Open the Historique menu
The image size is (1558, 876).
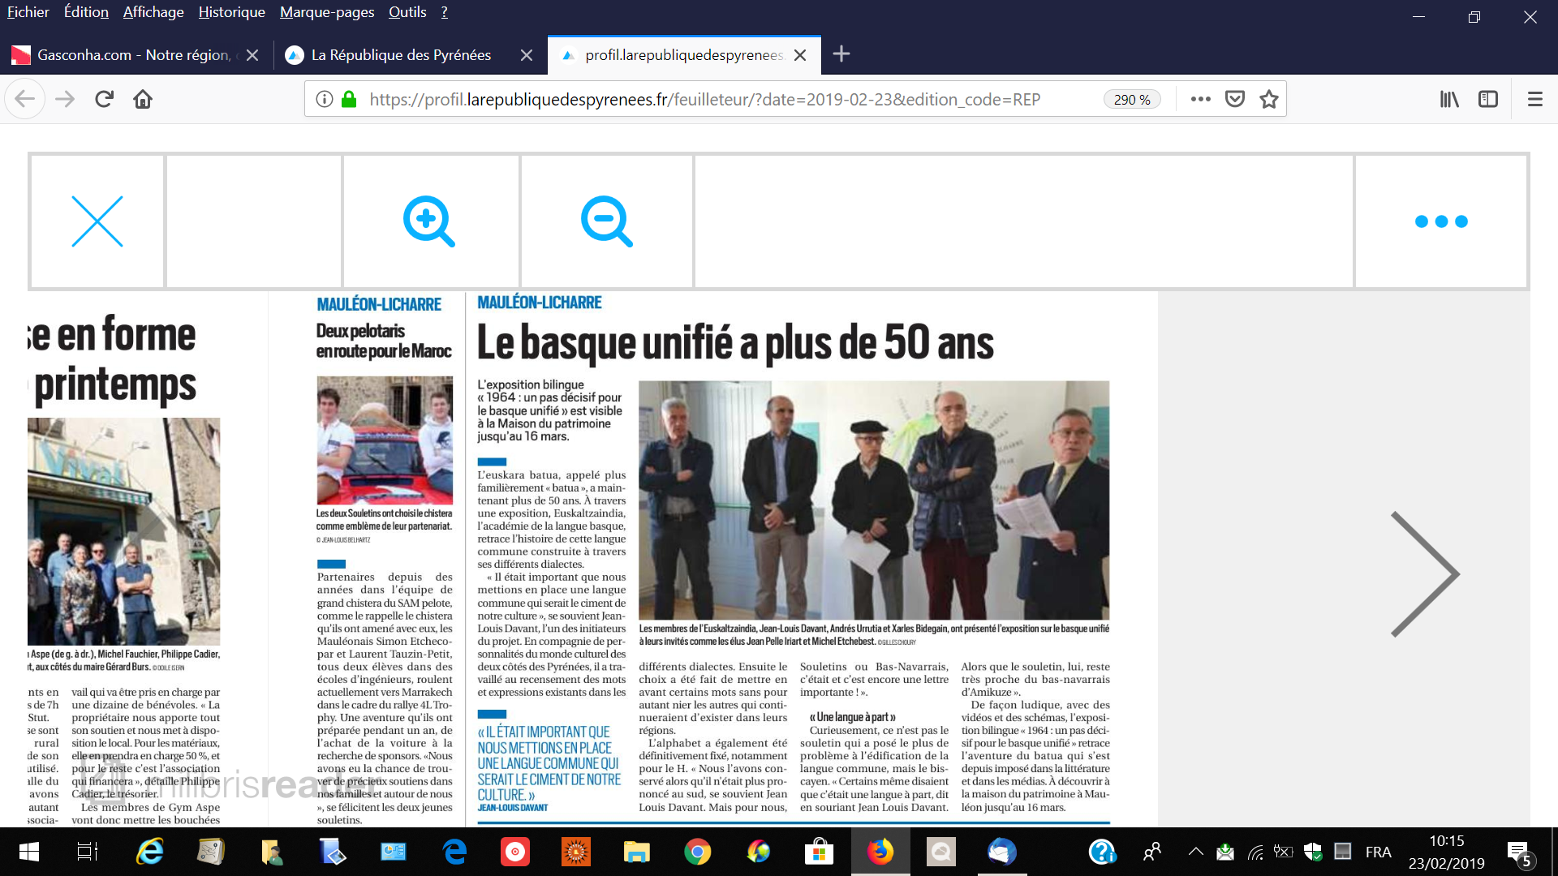tap(231, 12)
